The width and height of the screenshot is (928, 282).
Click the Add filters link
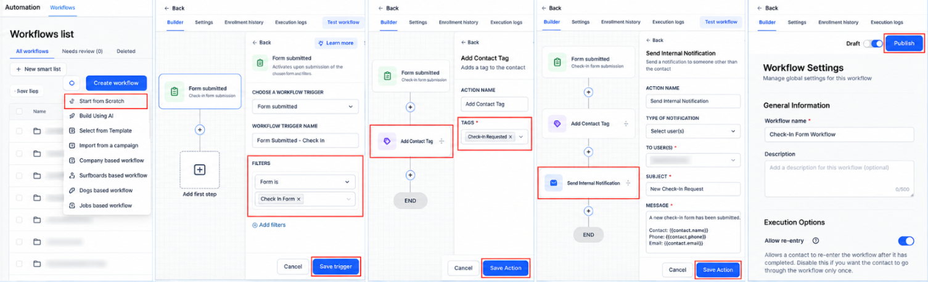tap(269, 225)
